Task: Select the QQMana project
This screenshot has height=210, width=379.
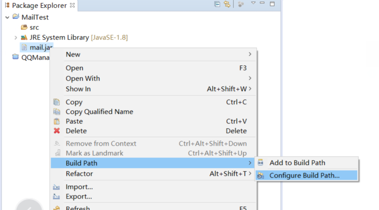Action: 35,58
